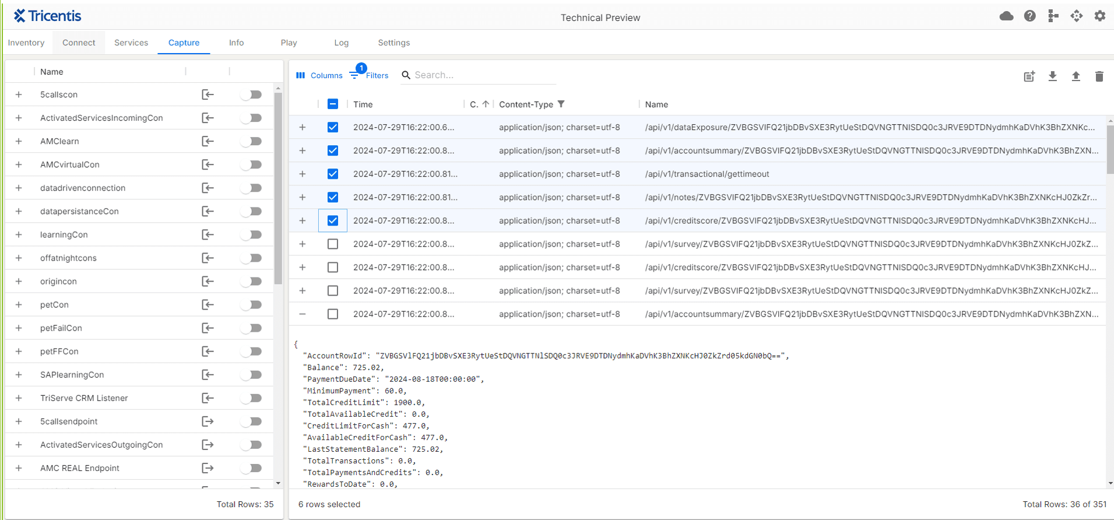This screenshot has width=1114, height=520.
Task: Click the incoming icon for ActivatedServicesIncomingCon
Action: coord(208,118)
